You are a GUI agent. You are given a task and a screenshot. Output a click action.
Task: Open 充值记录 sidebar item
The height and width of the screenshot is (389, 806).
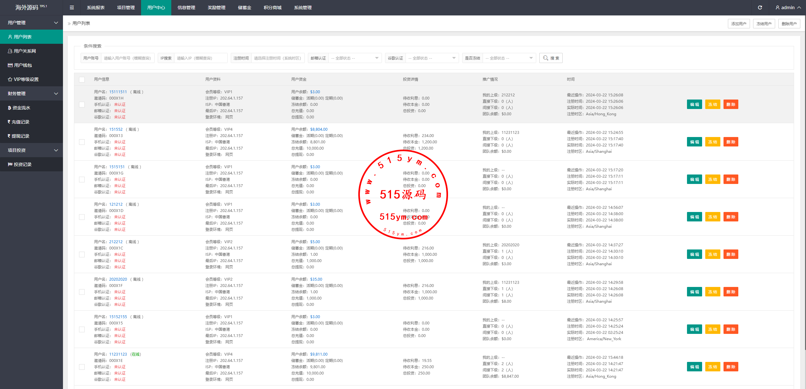pos(20,122)
